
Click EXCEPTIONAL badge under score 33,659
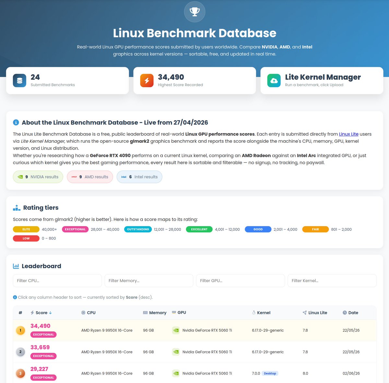point(43,356)
